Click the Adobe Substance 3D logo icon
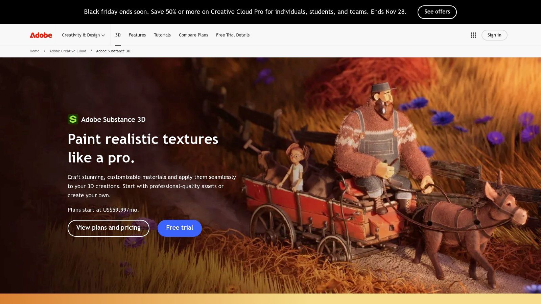The image size is (541, 304). tap(73, 119)
